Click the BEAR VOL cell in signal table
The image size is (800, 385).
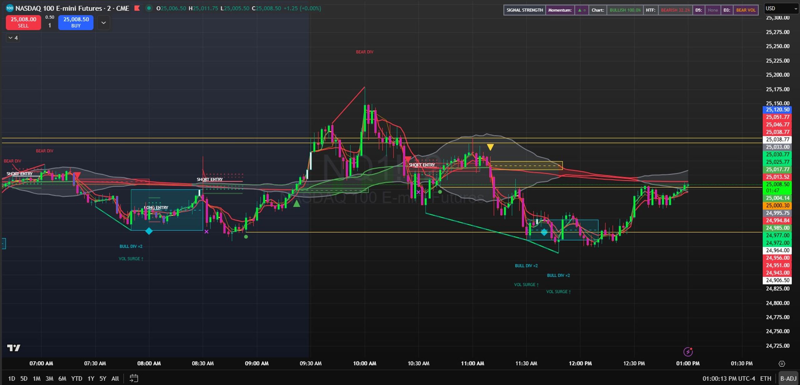click(x=746, y=10)
